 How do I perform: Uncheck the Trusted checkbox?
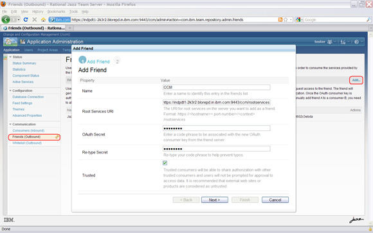pyautogui.click(x=165, y=163)
